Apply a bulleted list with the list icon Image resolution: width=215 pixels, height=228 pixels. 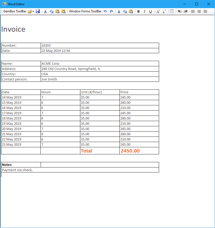point(172,11)
